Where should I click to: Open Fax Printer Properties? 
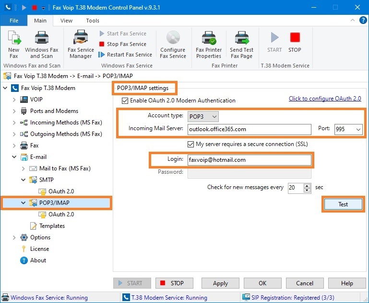(x=209, y=45)
